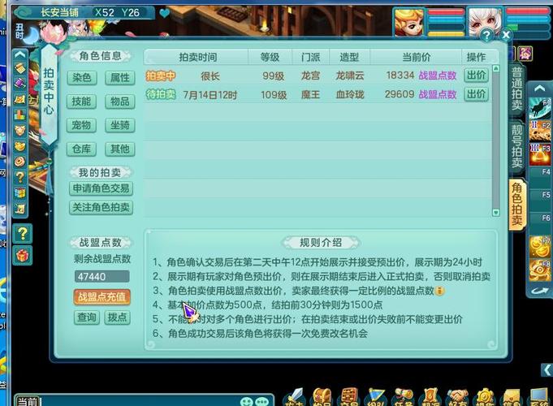This screenshot has height=406, width=553.
Task: Select the blonde character portrait
Action: coord(409,22)
